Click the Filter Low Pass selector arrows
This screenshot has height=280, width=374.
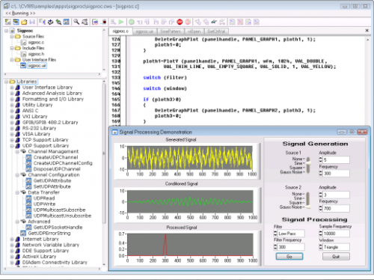(x=275, y=234)
